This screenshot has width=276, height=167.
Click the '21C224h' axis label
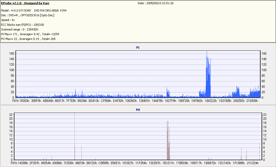click(253, 163)
